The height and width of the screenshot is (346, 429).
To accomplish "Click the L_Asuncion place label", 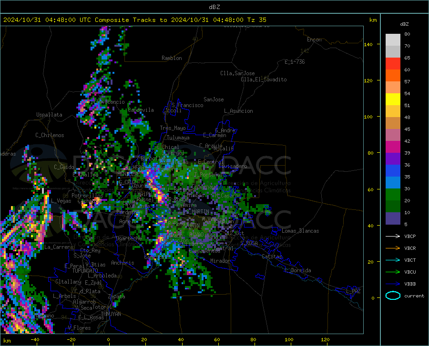I will (238, 111).
